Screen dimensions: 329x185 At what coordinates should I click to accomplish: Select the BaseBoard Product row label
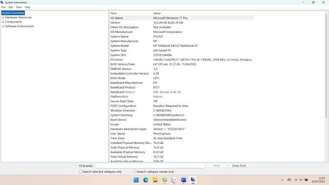coord(123,87)
